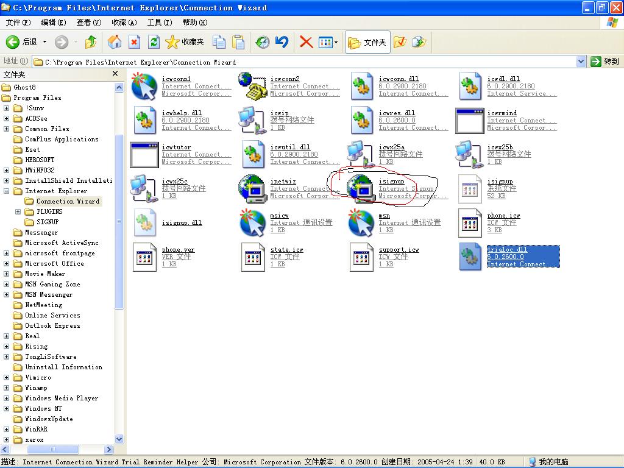Screen dimensions: 624x468
Task: Click the Move To folder toolbar icon
Action: (x=400, y=42)
